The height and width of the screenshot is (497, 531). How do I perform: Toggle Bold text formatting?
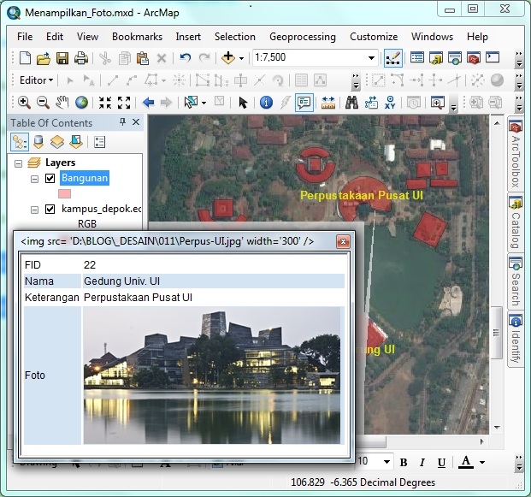(x=404, y=463)
